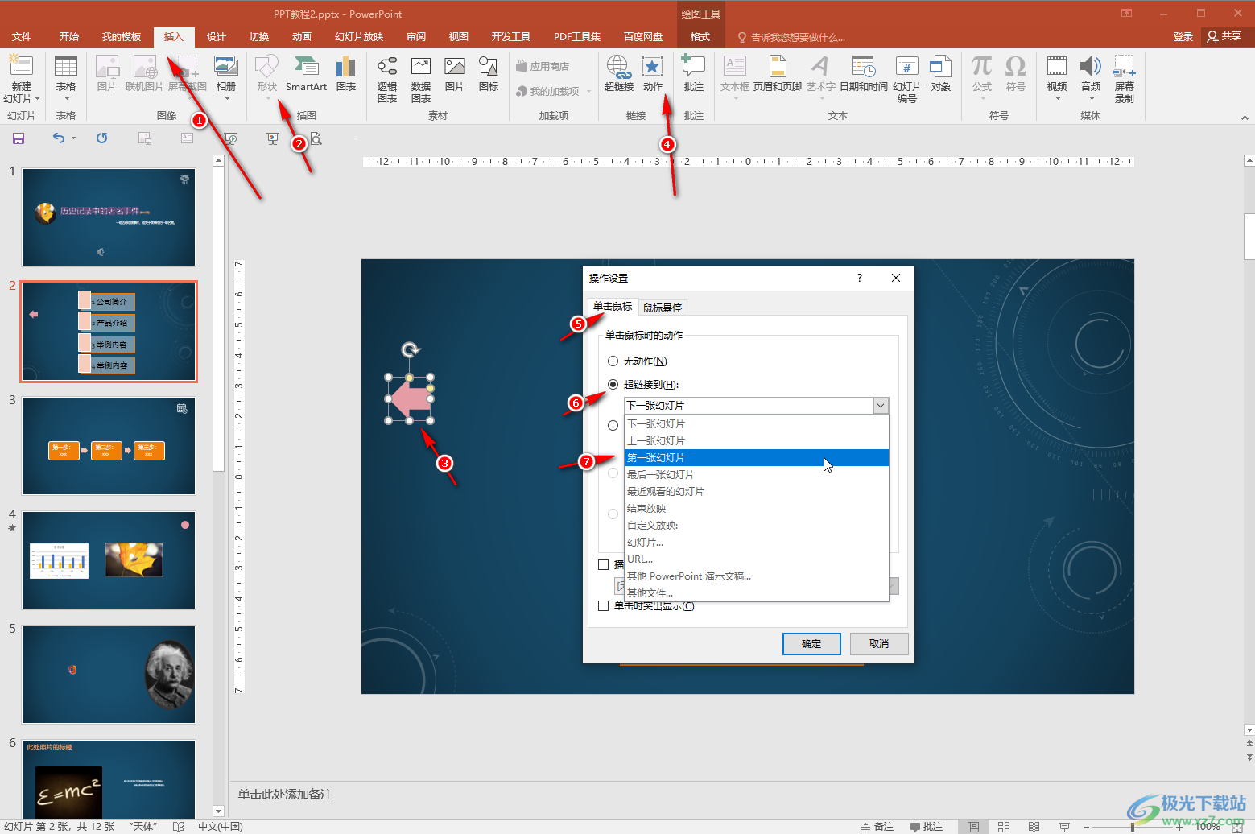Open the SmartArt insert tool
This screenshot has width=1255, height=834.
pyautogui.click(x=306, y=74)
